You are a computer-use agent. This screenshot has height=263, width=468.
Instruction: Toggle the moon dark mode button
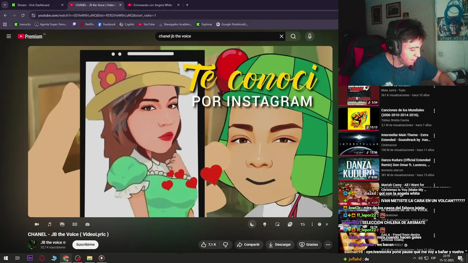[252, 224]
